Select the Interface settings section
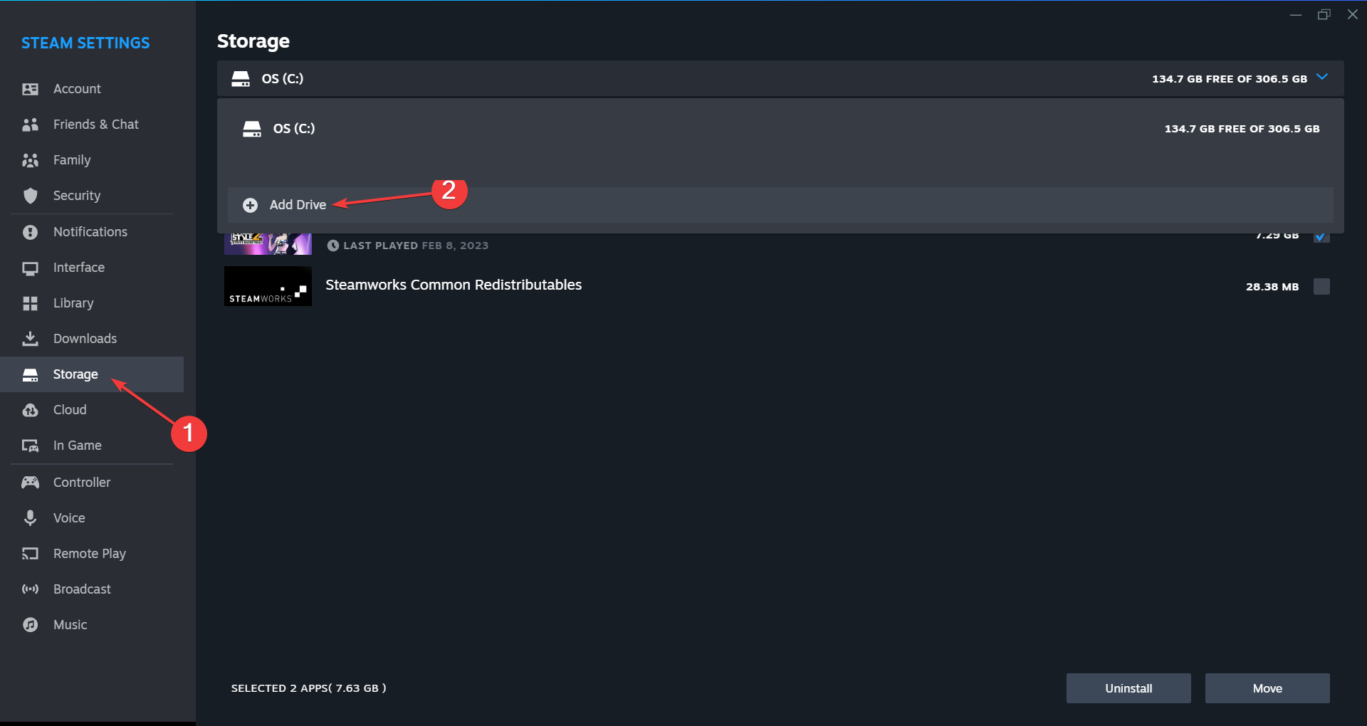 [92, 268]
